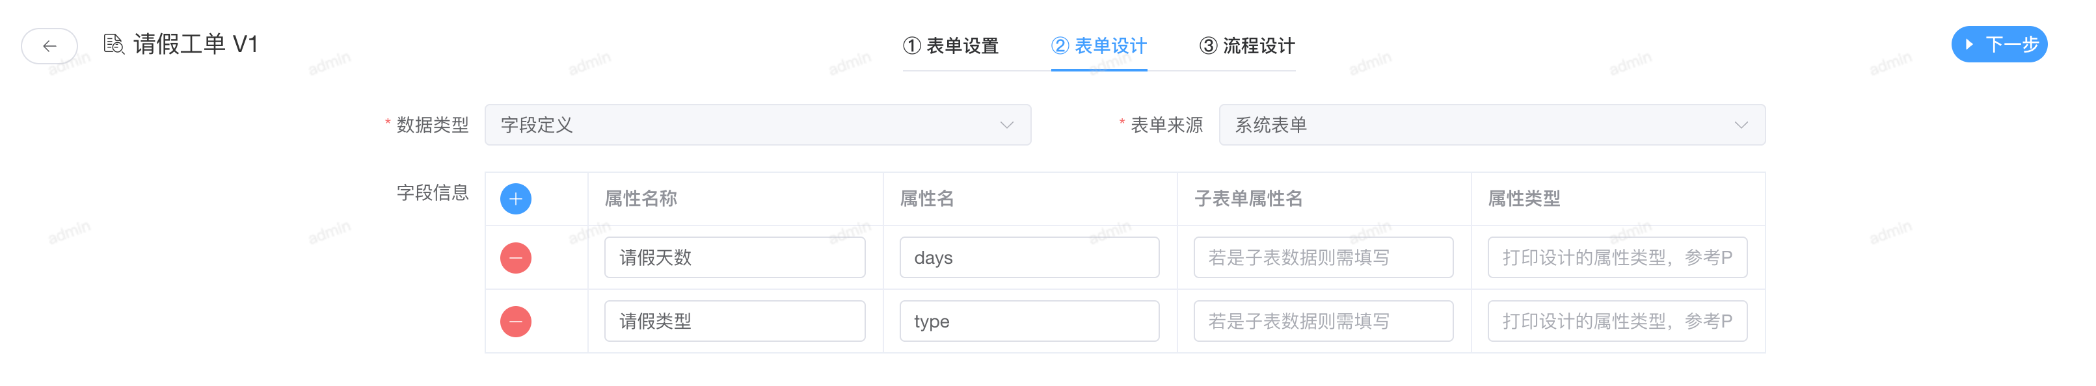Click the type property name field

tap(1028, 322)
